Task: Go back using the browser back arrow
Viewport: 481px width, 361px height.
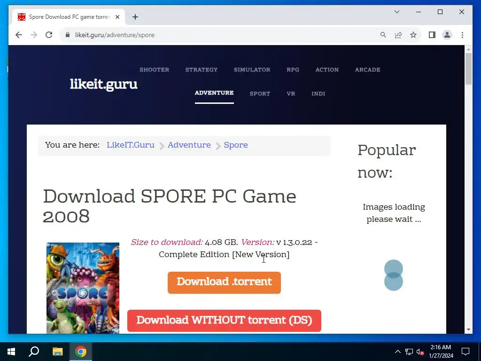Action: (19, 35)
